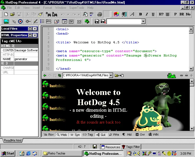This screenshot has height=157, width=195.
Task: Open Find and Replace binoculars icon
Action: 55,14
